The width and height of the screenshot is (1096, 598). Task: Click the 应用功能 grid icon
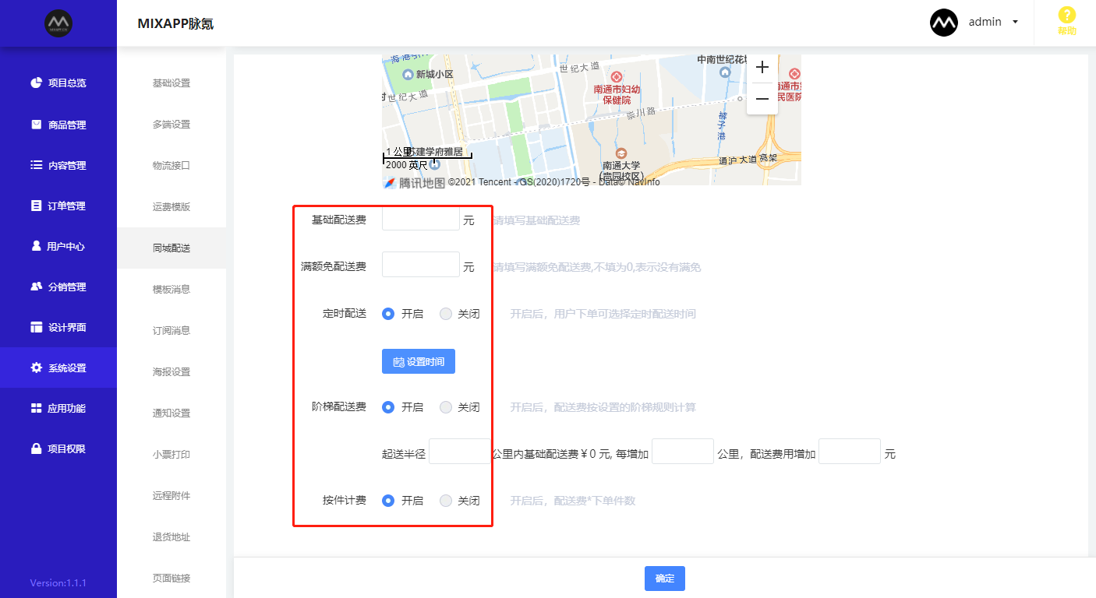coord(36,408)
